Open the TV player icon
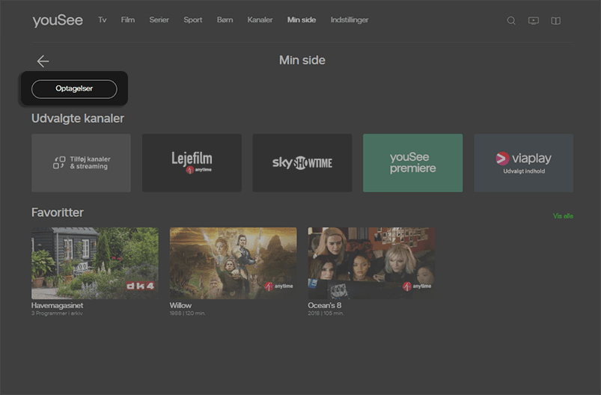Viewport: 601px width, 395px height. coord(534,21)
